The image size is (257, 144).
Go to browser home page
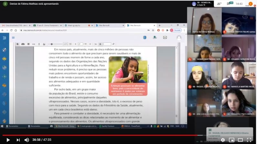[x=16, y=30]
